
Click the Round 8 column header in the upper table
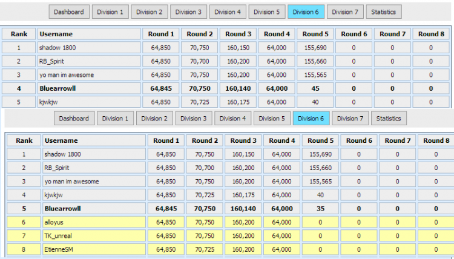coord(430,34)
